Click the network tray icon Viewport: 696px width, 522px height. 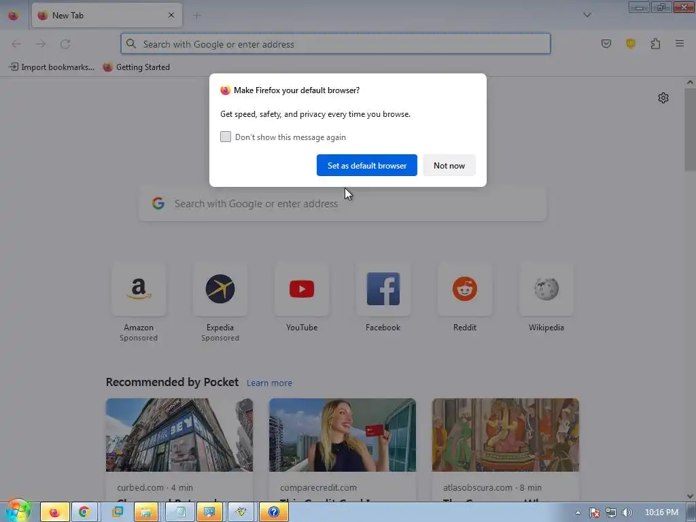pyautogui.click(x=611, y=512)
